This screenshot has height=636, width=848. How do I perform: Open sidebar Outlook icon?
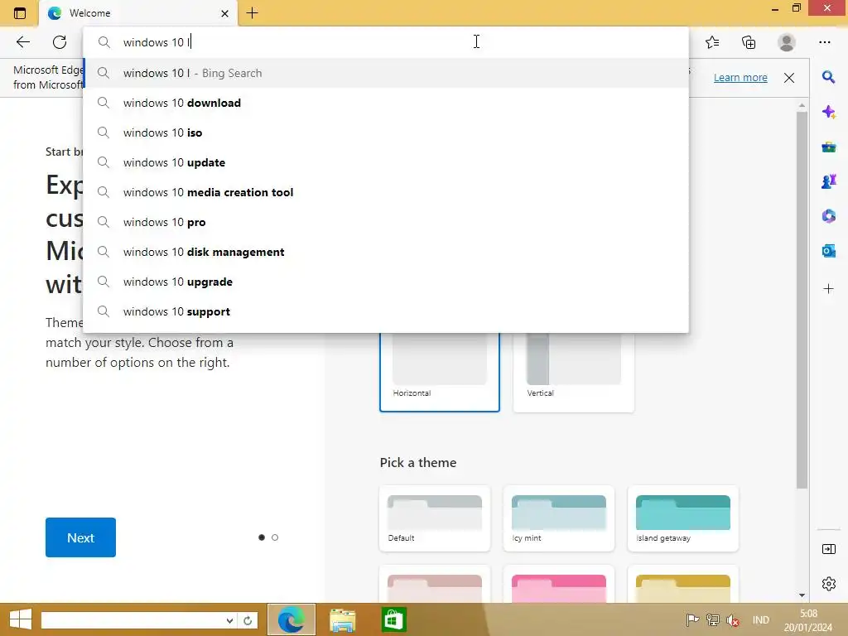pos(828,251)
